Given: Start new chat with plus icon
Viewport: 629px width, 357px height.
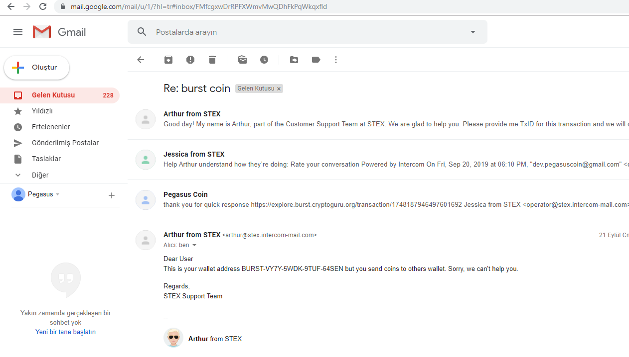Looking at the screenshot, I should coord(112,195).
